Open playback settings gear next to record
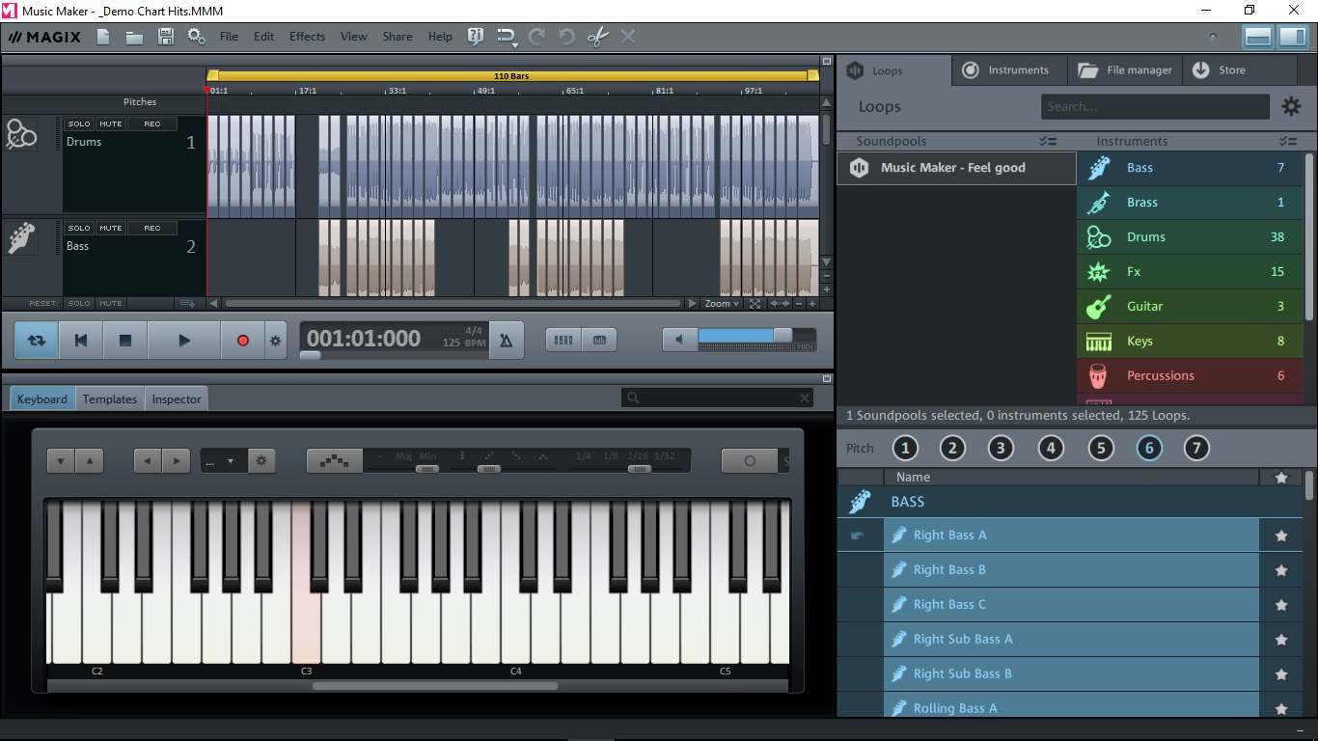The height and width of the screenshot is (741, 1318). pos(276,341)
